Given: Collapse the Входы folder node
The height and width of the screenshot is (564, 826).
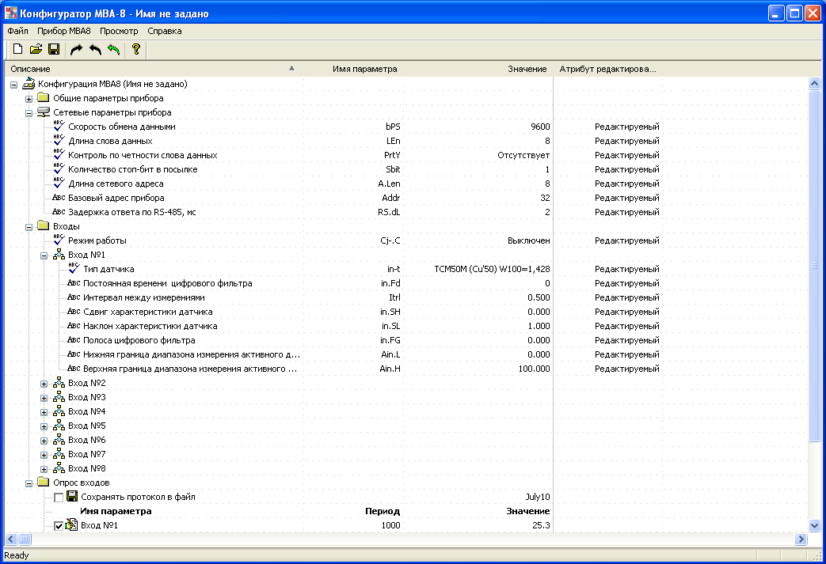Looking at the screenshot, I should [x=29, y=227].
